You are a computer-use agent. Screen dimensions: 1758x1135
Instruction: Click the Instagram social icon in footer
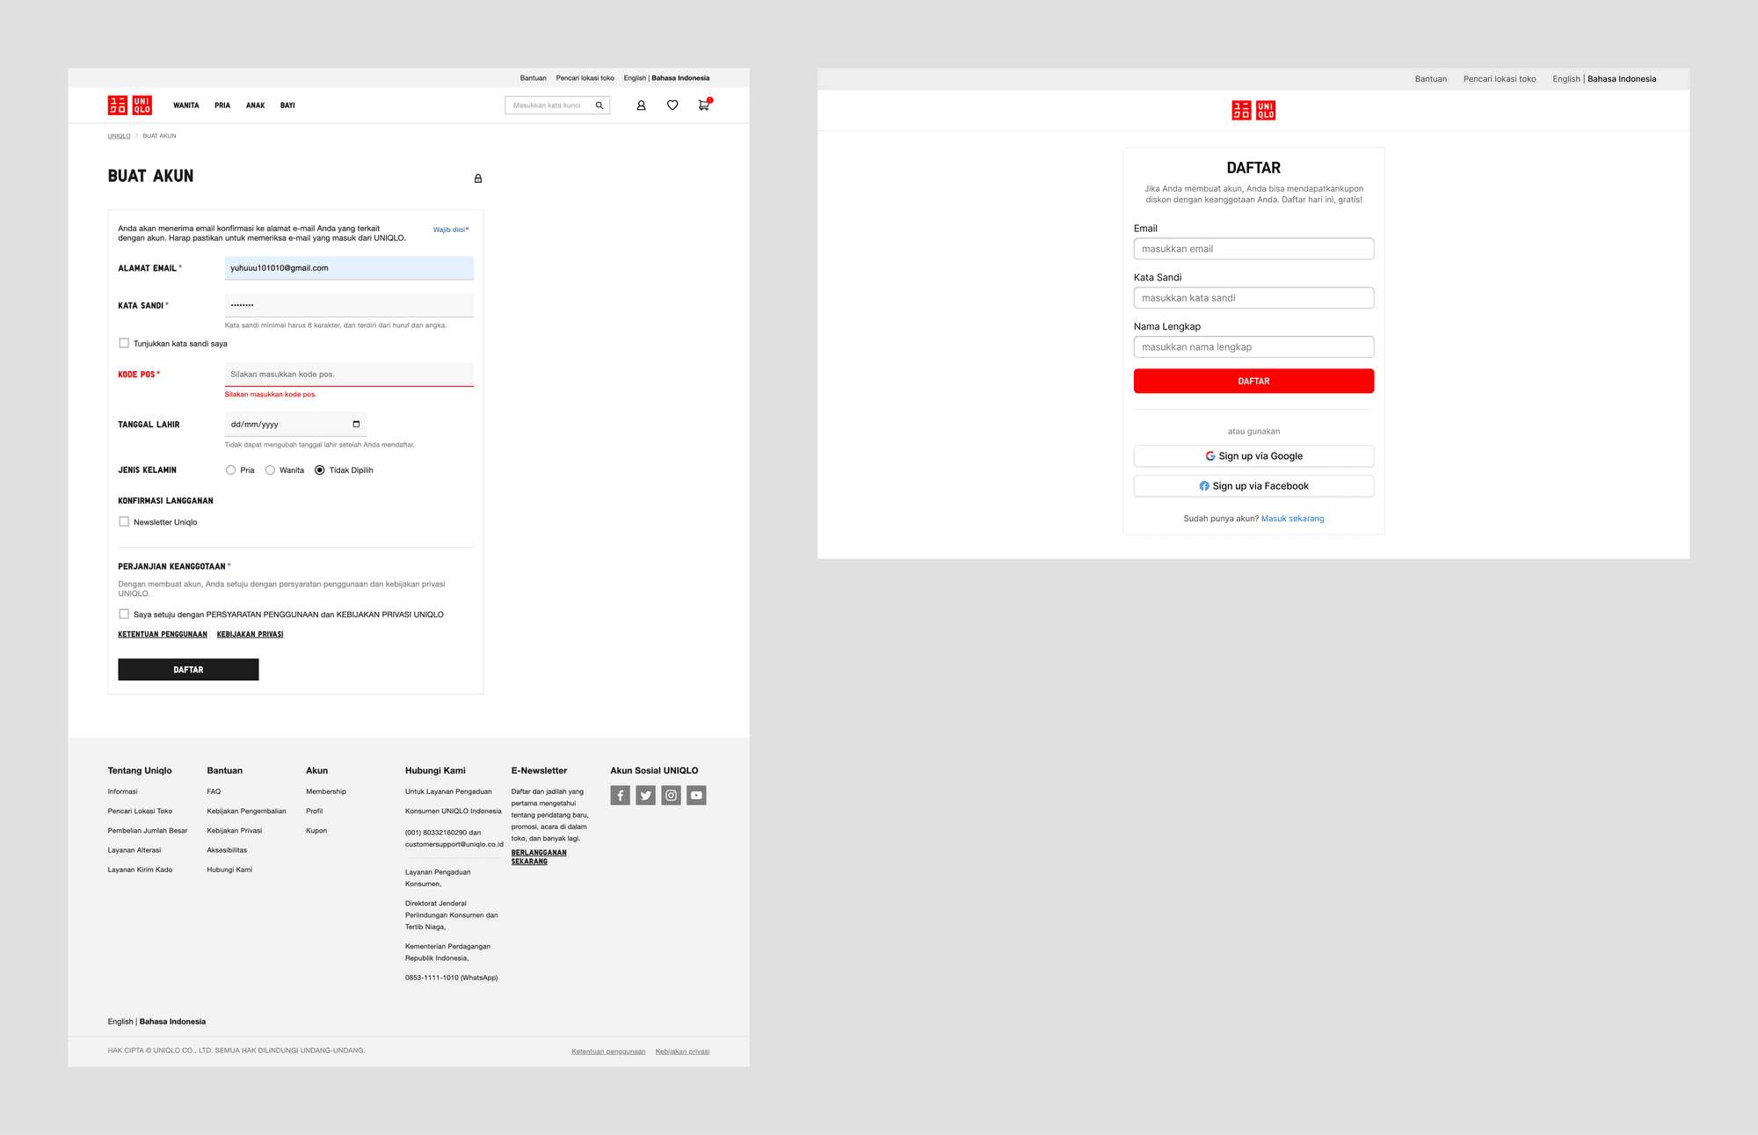click(x=672, y=796)
